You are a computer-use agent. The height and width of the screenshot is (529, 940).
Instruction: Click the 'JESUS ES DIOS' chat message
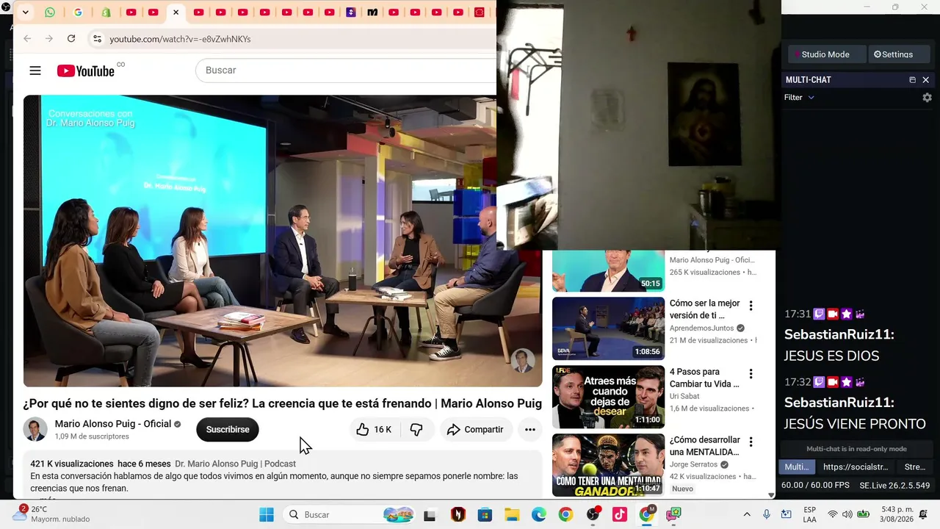point(831,356)
